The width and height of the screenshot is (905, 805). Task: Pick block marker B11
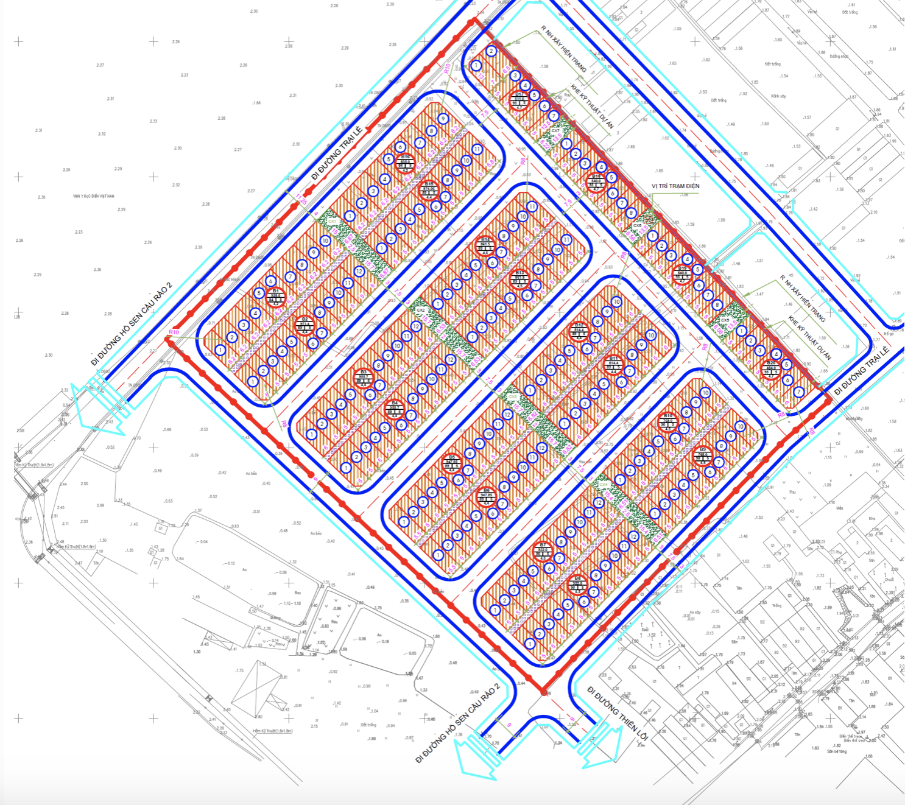[613, 364]
